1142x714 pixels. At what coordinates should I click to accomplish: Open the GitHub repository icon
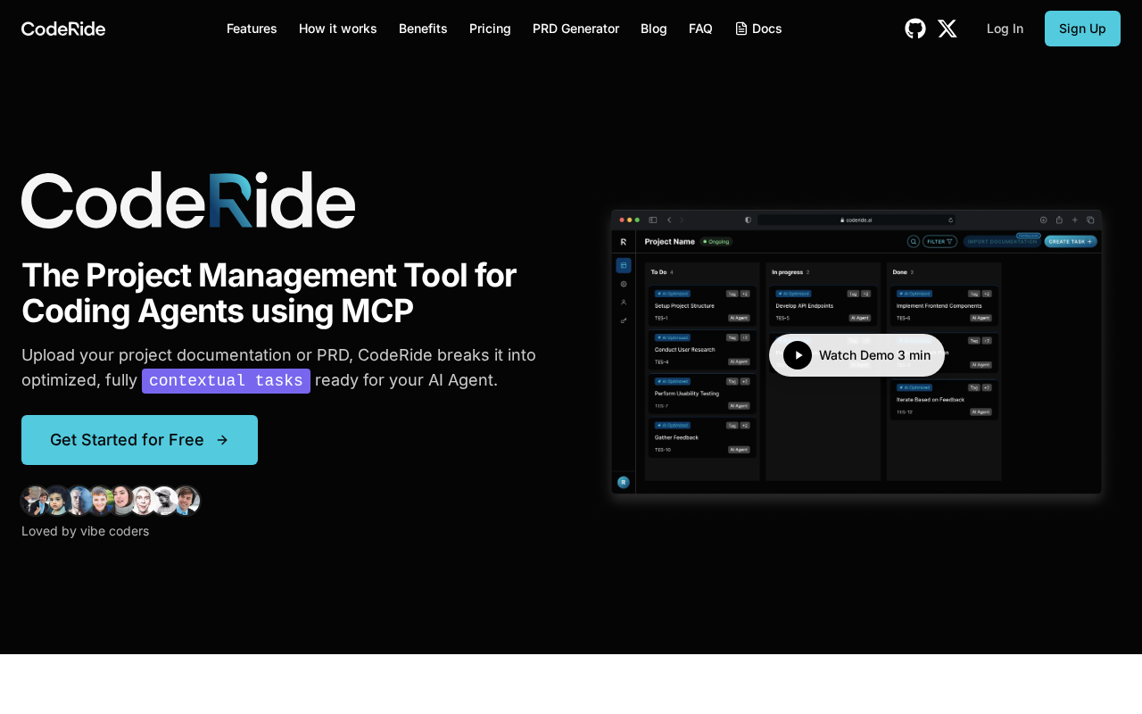point(915,29)
